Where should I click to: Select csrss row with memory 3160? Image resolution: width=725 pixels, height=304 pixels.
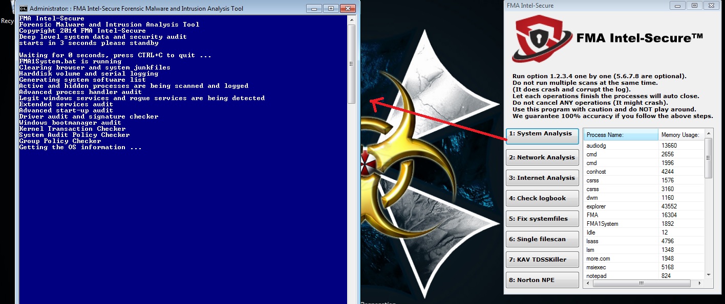tap(644, 189)
